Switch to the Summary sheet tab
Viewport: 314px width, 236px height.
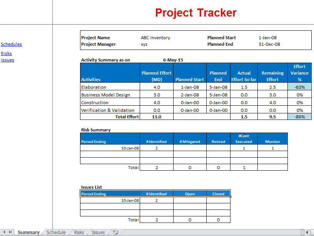click(28, 233)
